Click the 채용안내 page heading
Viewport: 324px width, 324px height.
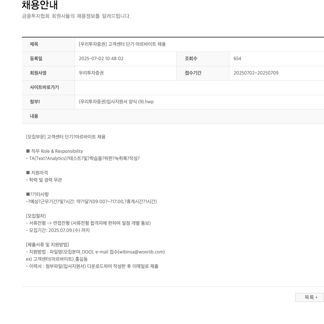coord(40,5)
